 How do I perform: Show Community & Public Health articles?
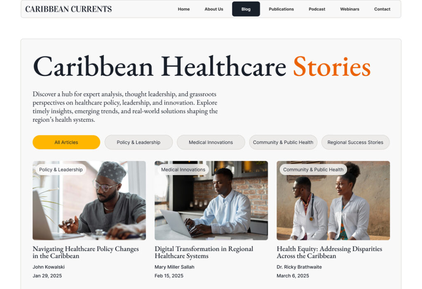coord(283,142)
